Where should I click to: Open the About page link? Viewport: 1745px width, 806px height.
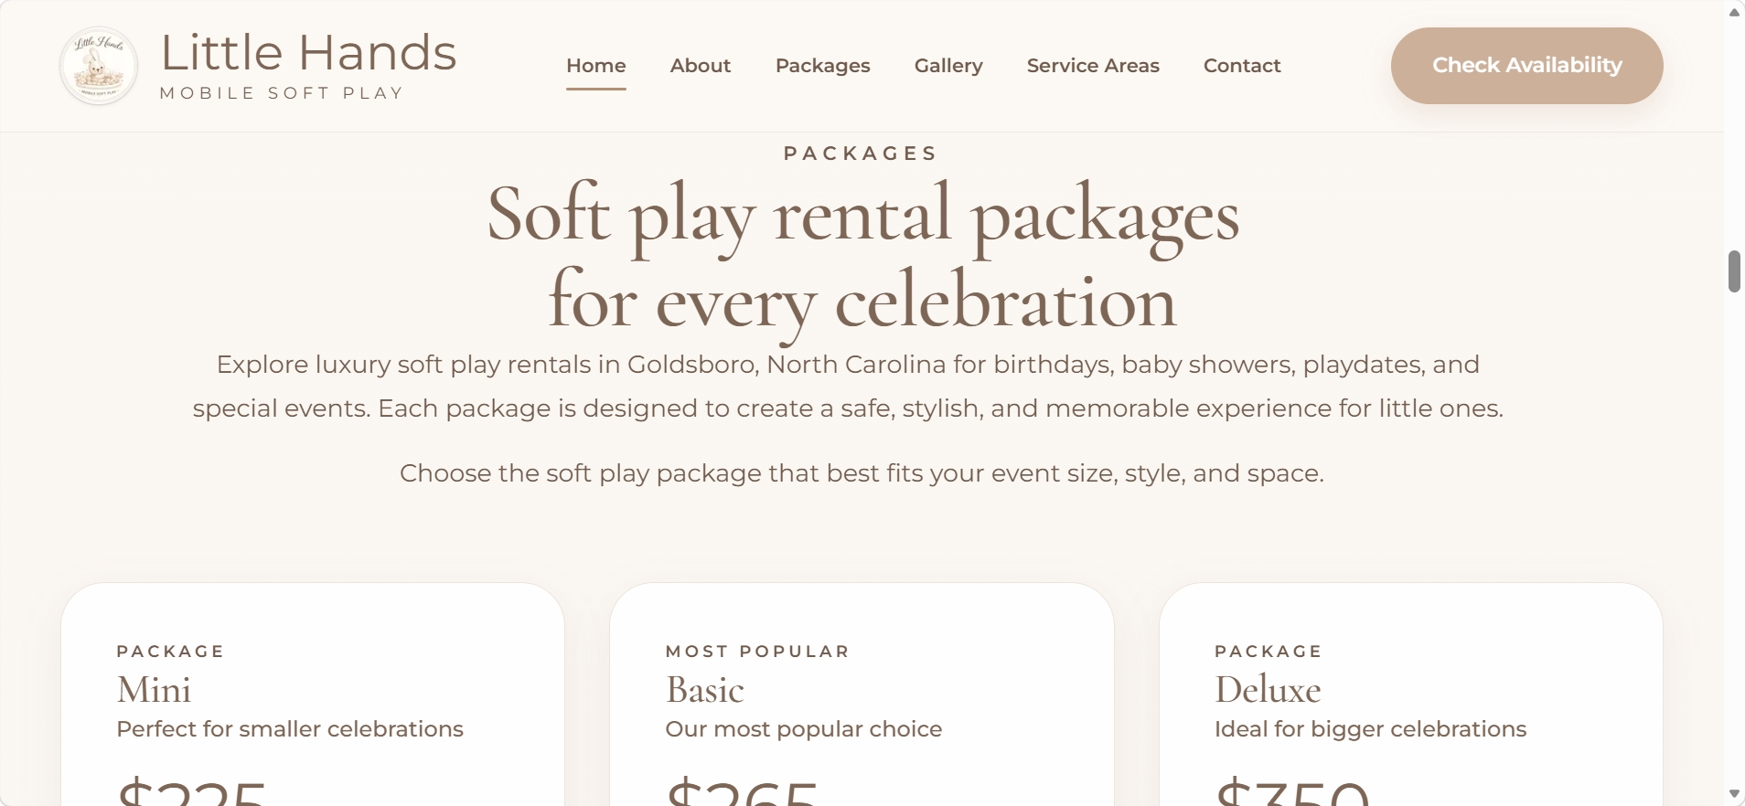pyautogui.click(x=700, y=66)
